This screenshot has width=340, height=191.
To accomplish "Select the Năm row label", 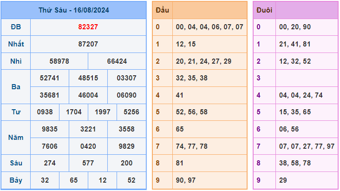I will coord(16,138).
